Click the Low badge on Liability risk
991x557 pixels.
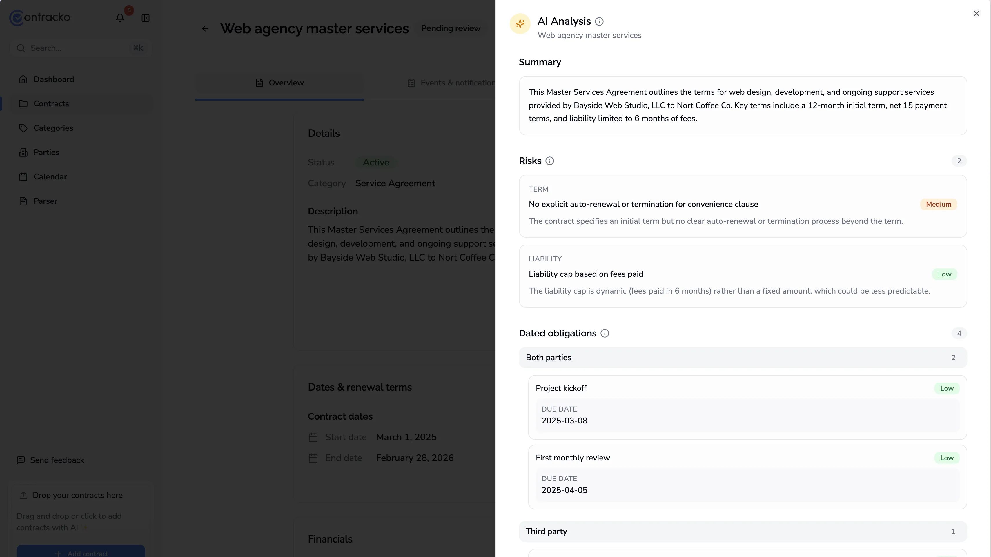944,274
